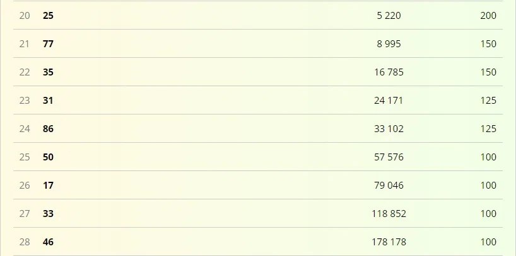Click bold number 33 in row 27

click(x=48, y=214)
